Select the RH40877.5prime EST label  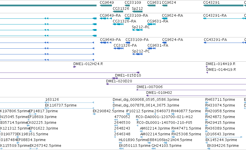pyautogui.click(x=186, y=111)
